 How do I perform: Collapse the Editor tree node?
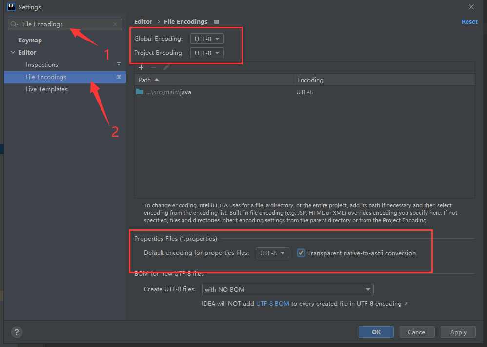coord(13,53)
